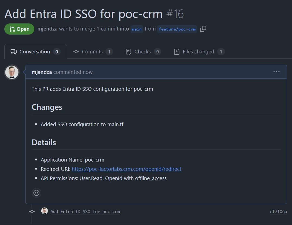Switch to the Conversation tab
Screen dimensions: 292x225
(x=35, y=52)
